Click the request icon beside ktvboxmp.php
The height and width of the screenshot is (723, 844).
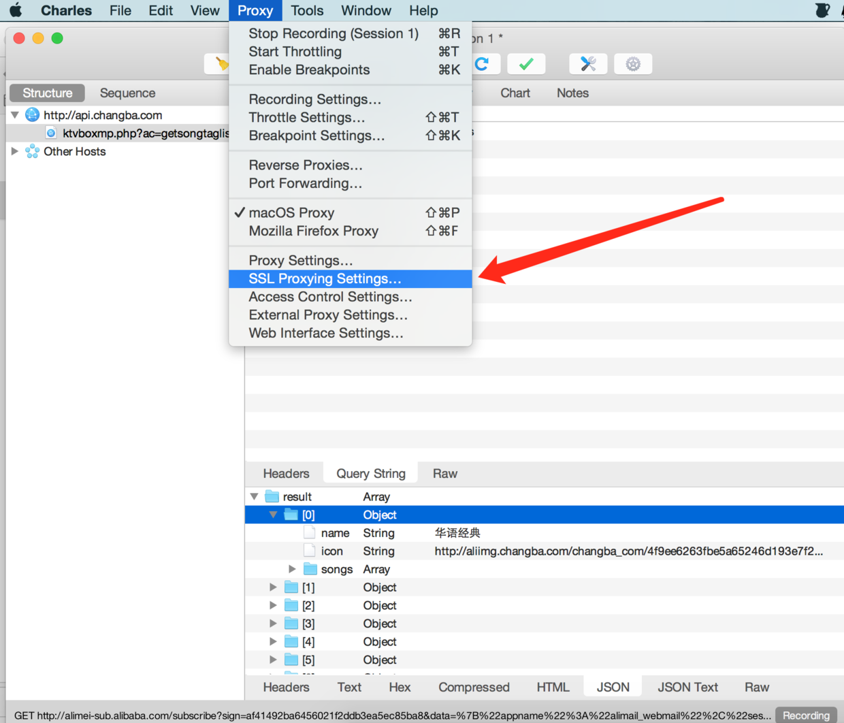pos(51,133)
